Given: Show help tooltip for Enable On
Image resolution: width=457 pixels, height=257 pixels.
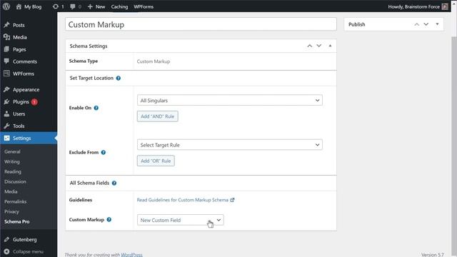Looking at the screenshot, I should 96,108.
